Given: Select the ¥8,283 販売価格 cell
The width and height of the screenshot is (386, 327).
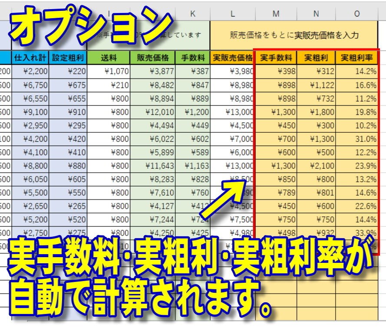Looking at the screenshot, I should click(153, 180).
